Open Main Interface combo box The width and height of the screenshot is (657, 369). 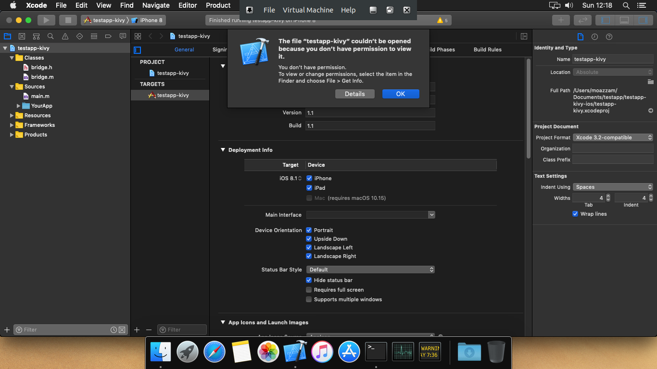click(x=370, y=215)
